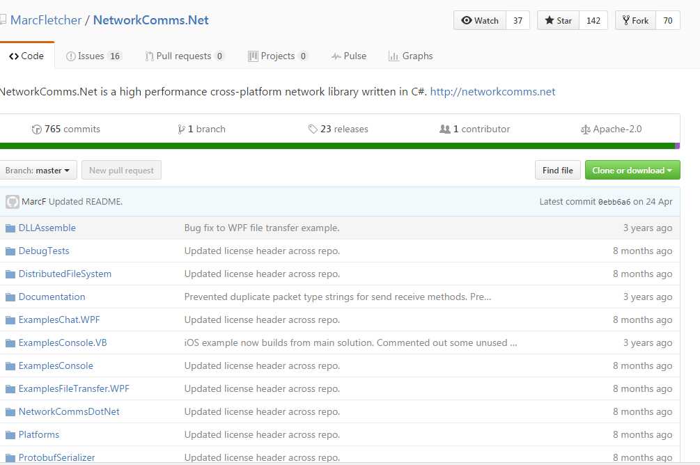Expand the Clone or download dropdown
700x465 pixels.
632,170
